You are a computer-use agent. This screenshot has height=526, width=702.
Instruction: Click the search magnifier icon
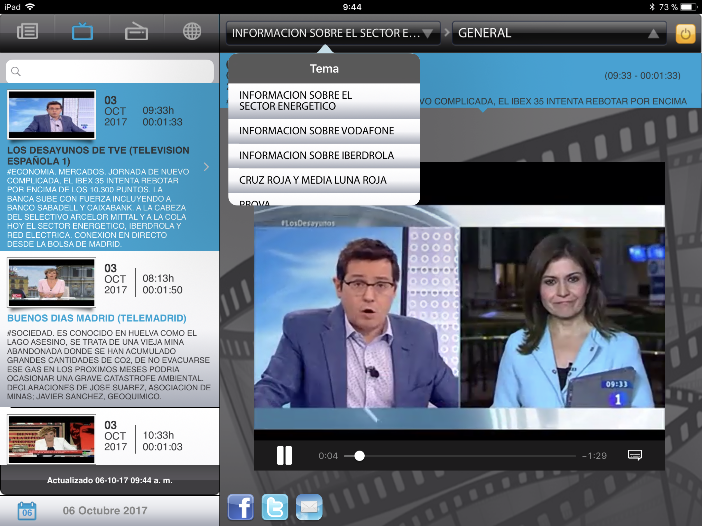[16, 71]
